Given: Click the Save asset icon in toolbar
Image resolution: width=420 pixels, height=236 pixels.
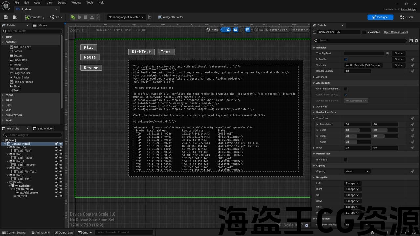Looking at the screenshot, I should click(6, 17).
